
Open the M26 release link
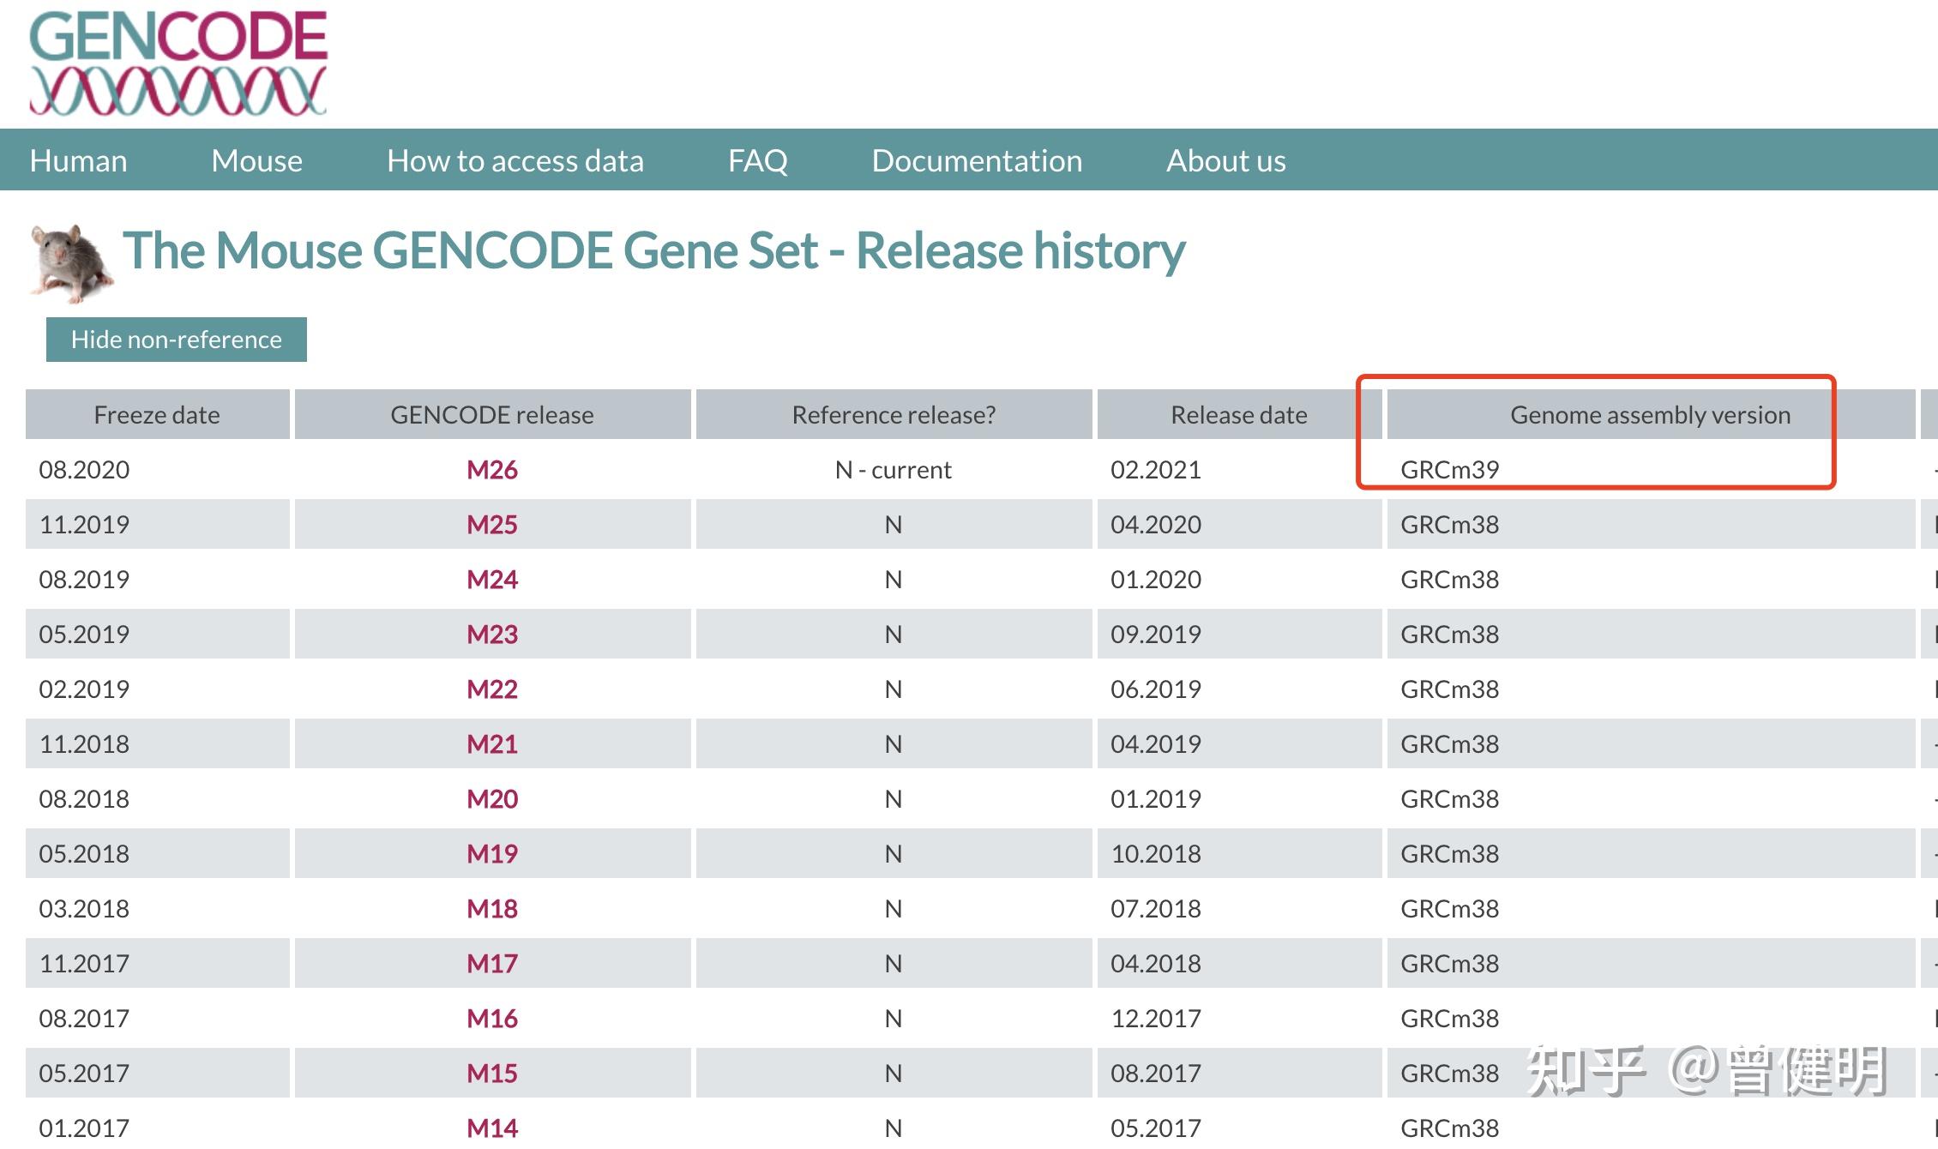[x=491, y=470]
